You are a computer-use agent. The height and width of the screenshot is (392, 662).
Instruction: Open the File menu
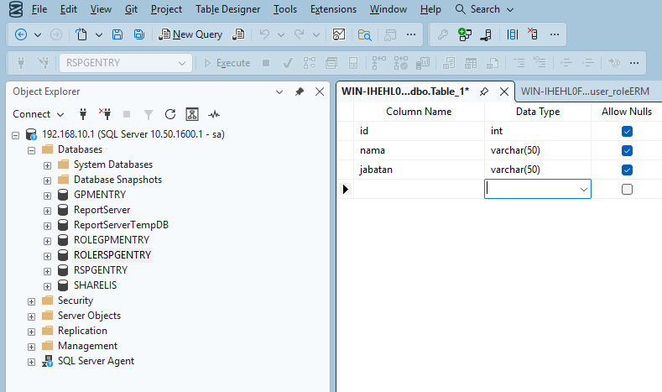click(39, 9)
